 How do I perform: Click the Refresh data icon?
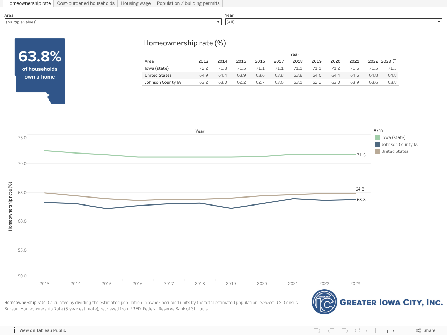point(358,330)
